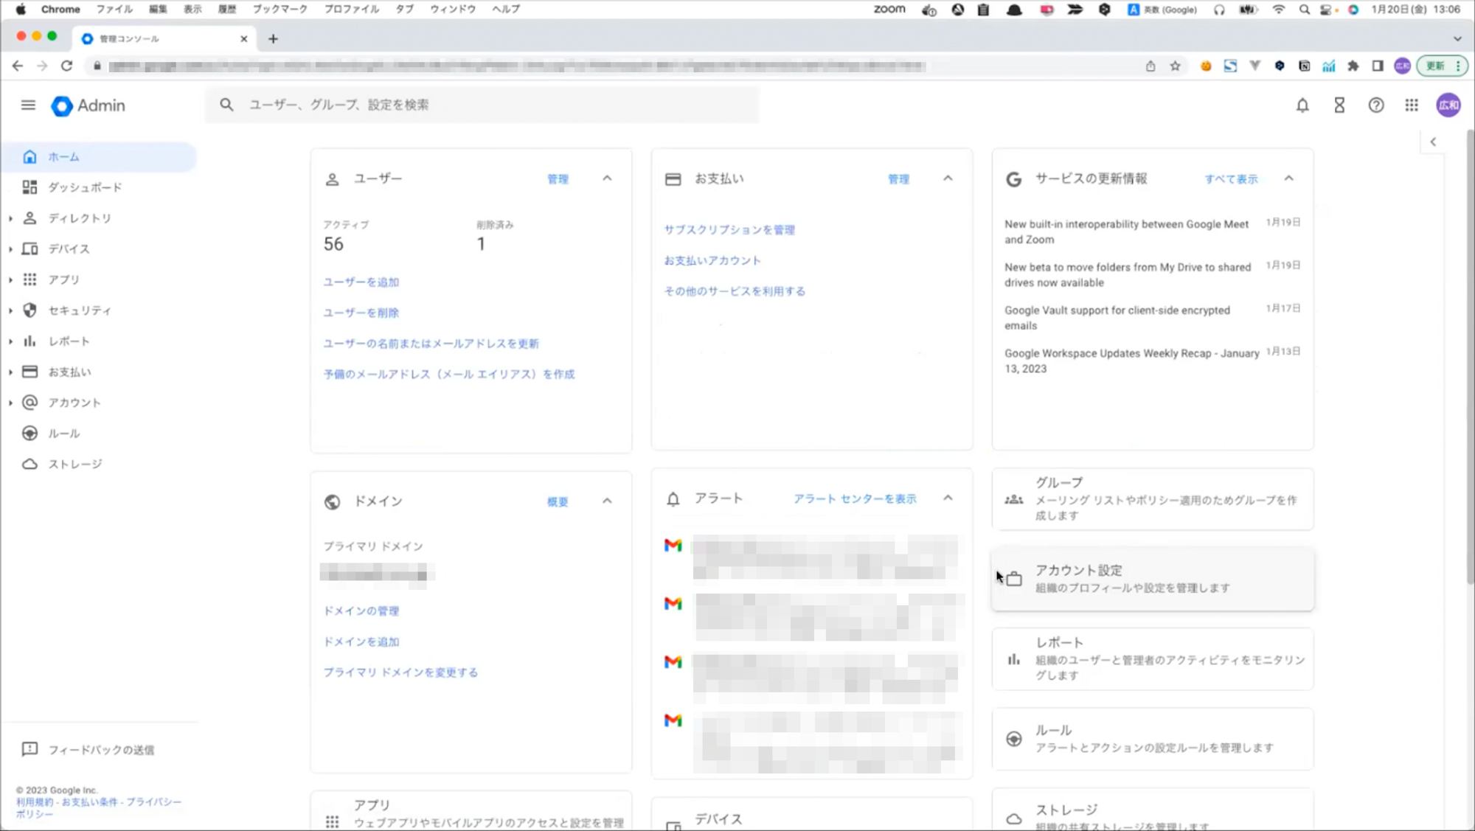Click the notifications bell icon
The width and height of the screenshot is (1475, 831).
click(1302, 105)
